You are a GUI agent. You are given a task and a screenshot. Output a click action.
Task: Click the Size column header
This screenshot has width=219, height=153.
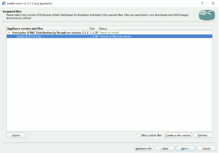pyautogui.click(x=94, y=29)
